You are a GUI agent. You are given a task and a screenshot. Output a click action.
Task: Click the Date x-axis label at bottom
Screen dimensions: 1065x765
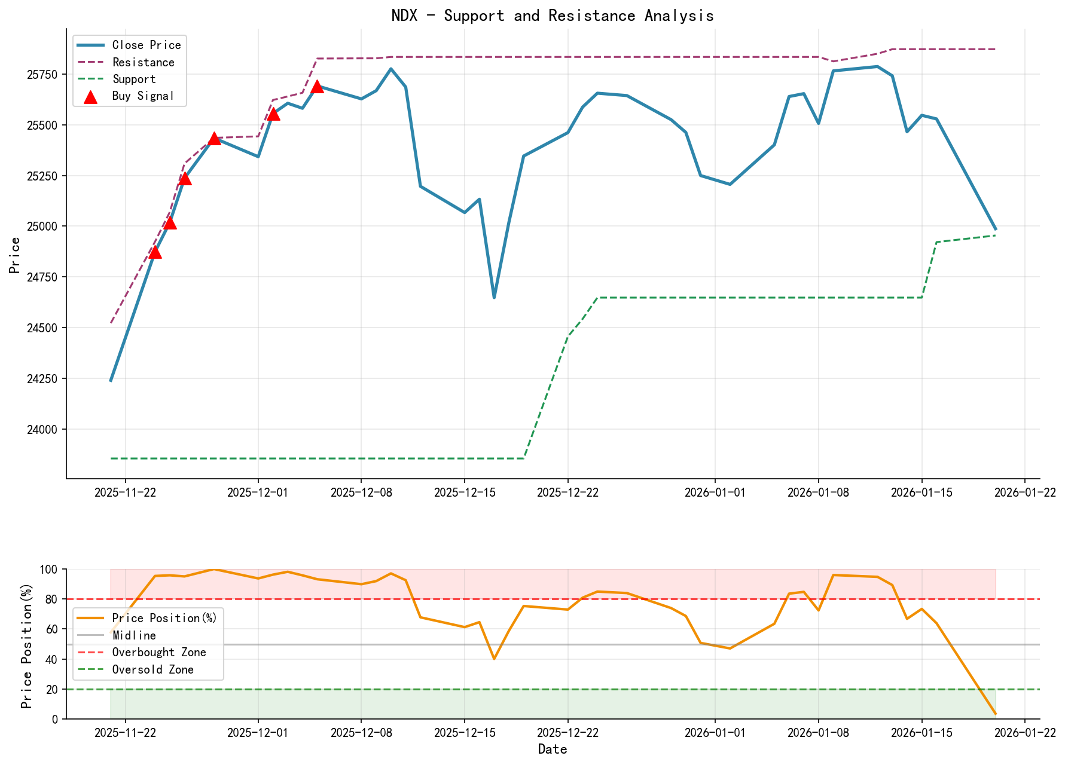tap(552, 749)
